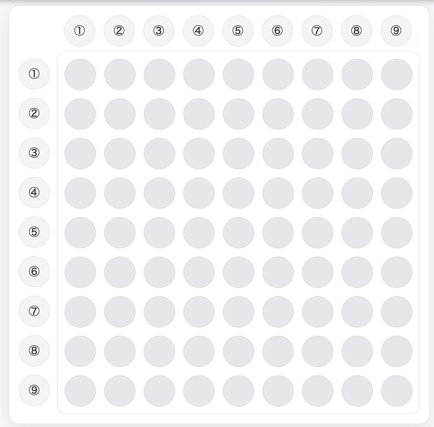The width and height of the screenshot is (434, 427).
Task: Toggle the dot at row 1, column 1
Action: coord(80,74)
